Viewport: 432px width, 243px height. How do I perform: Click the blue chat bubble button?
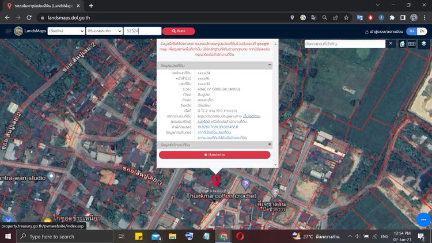tap(423, 219)
